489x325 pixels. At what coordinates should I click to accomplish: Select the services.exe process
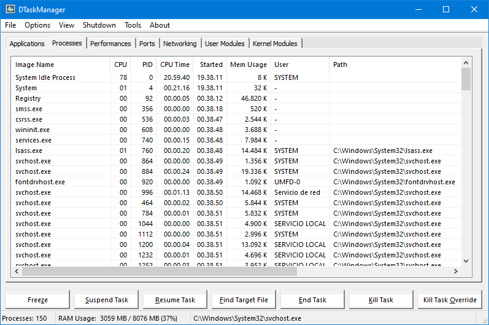tap(236, 140)
